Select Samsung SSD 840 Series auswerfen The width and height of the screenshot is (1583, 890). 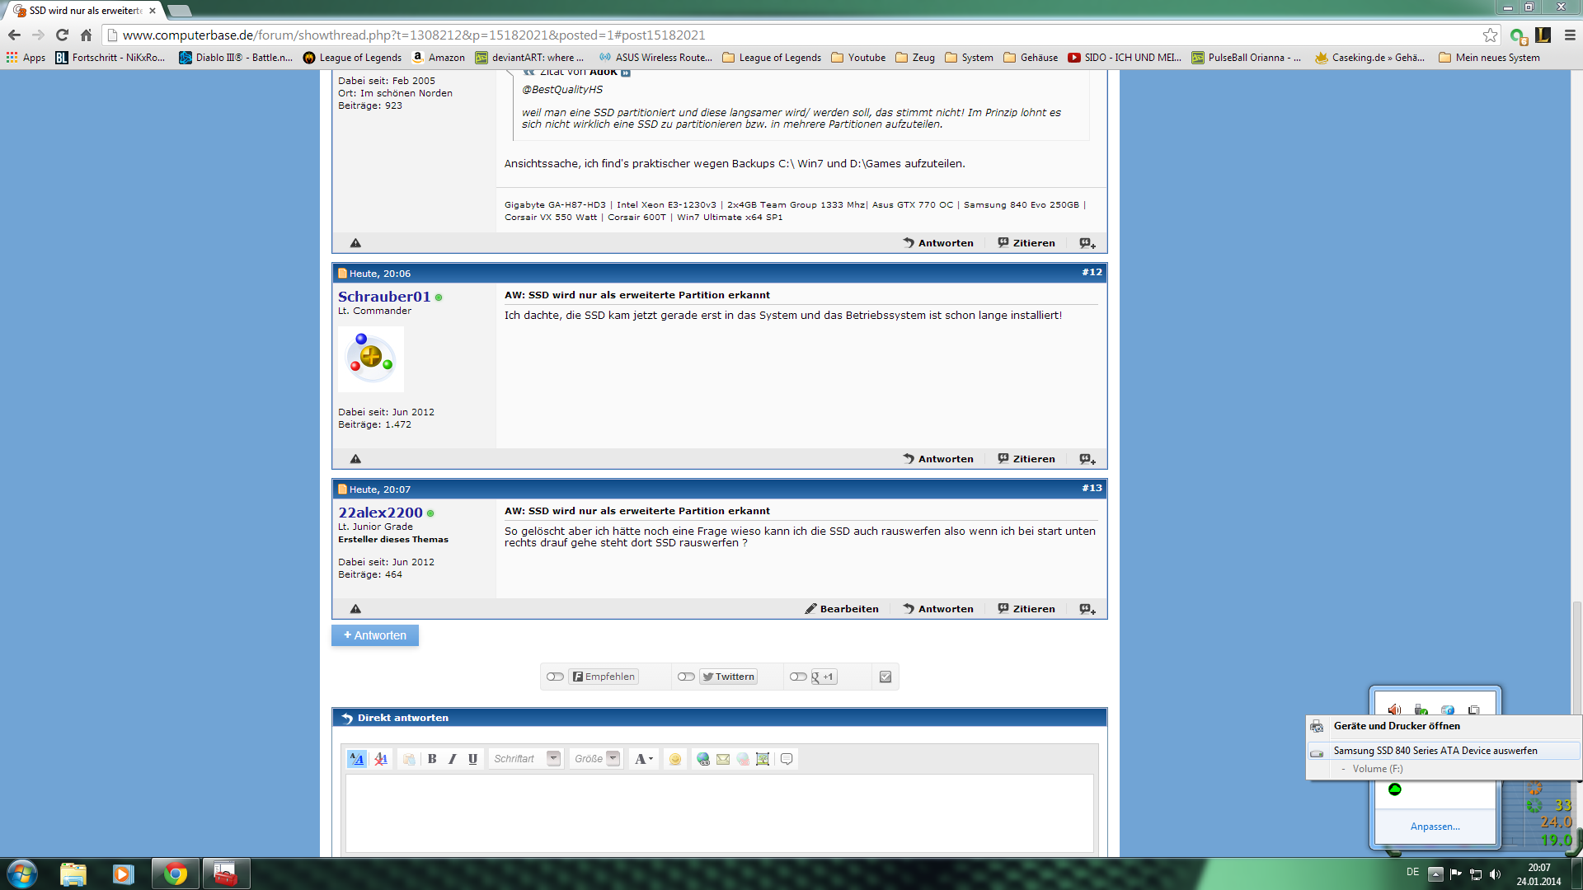1435,751
